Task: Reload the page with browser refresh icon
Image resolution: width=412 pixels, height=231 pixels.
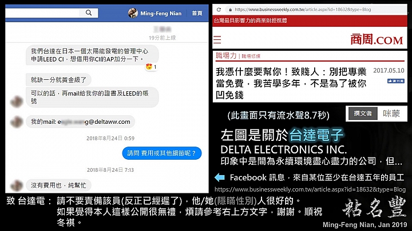Action: click(219, 10)
